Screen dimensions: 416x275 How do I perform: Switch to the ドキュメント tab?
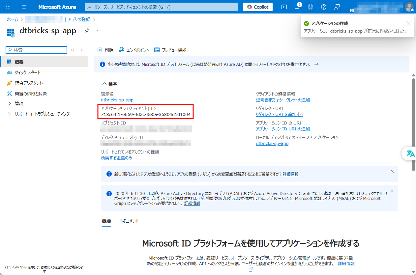tap(129, 221)
